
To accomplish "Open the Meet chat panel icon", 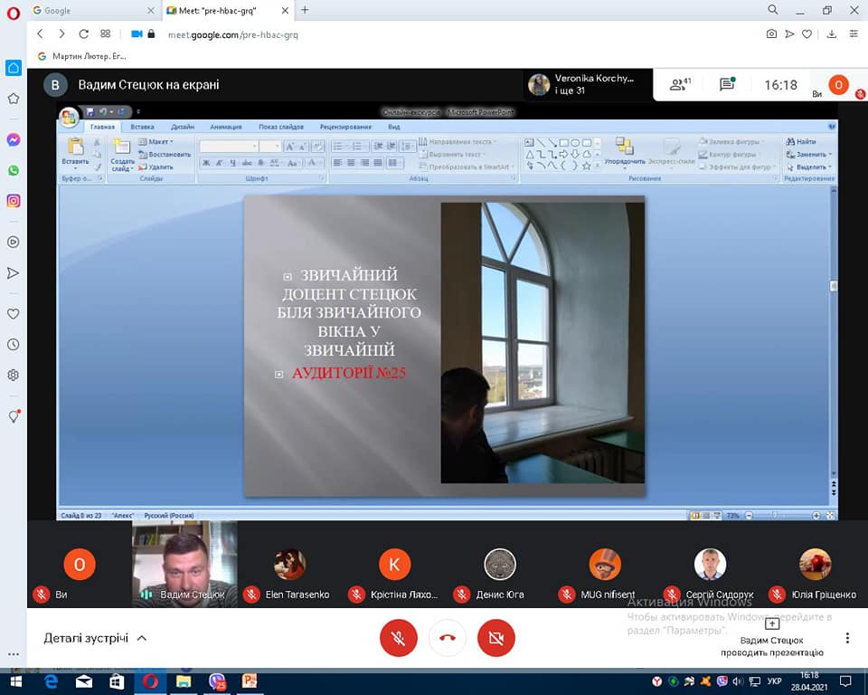I will [x=727, y=84].
